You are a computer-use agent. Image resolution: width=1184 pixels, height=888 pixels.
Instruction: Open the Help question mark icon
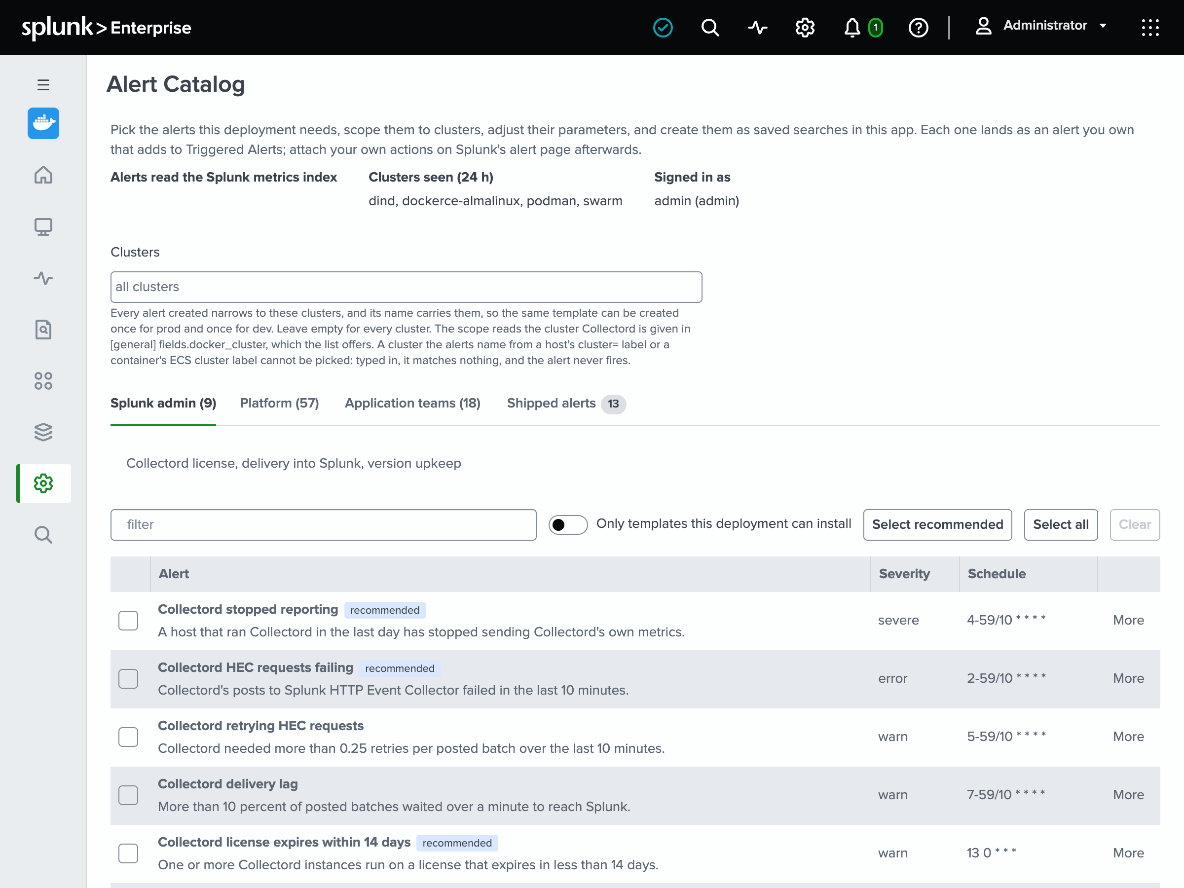tap(919, 27)
